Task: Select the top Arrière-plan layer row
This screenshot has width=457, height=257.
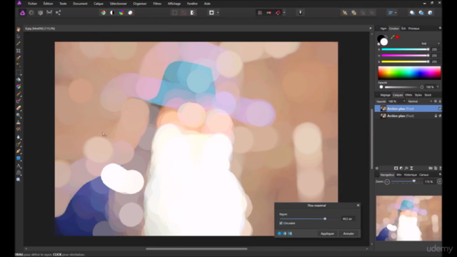Action: (x=408, y=109)
